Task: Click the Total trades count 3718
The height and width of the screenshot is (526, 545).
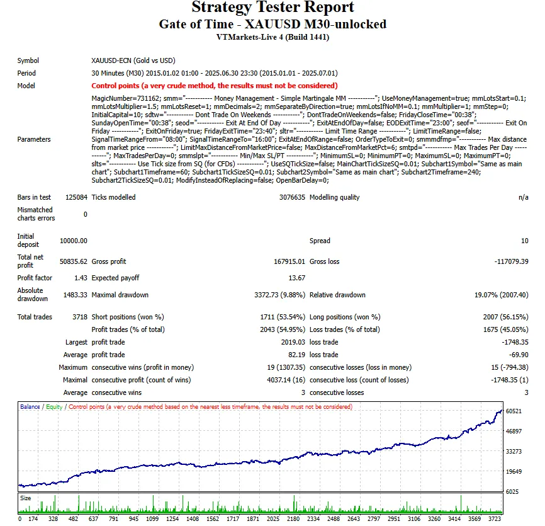Action: click(x=79, y=317)
